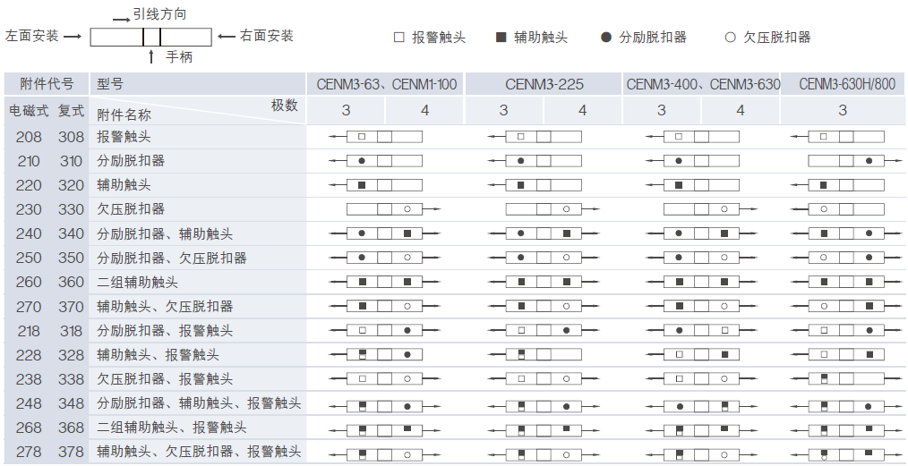Image resolution: width=908 pixels, height=466 pixels.
Task: Click code 260 in 电磁式 column
Action: (x=29, y=282)
